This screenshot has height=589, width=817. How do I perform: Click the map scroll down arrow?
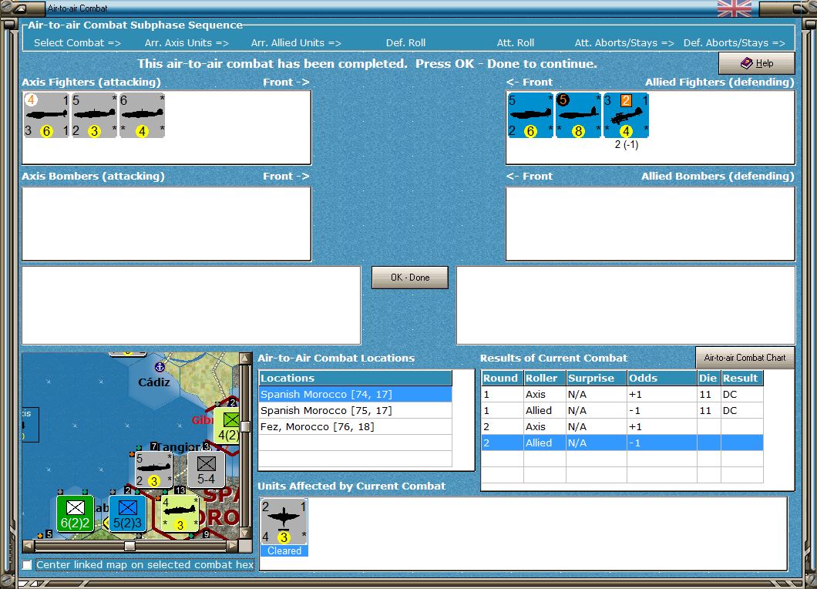click(245, 533)
